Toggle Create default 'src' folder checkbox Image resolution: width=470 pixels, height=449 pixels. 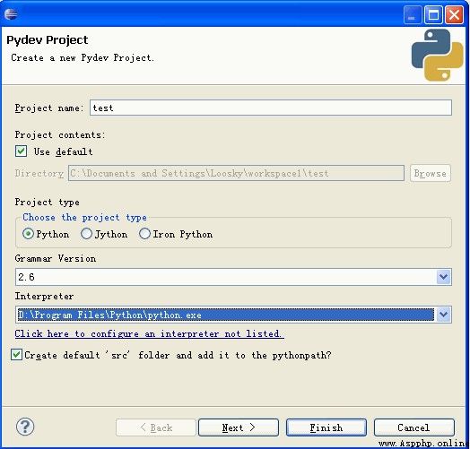(16, 355)
